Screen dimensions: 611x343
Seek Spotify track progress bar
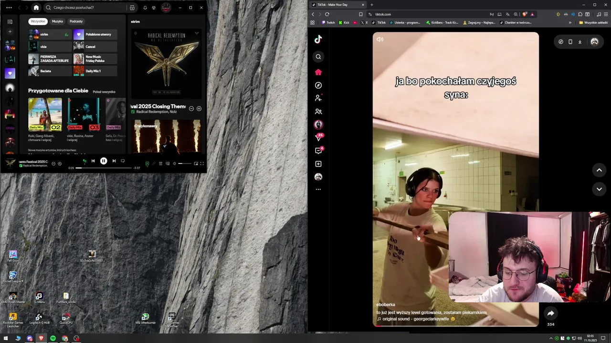(104, 168)
